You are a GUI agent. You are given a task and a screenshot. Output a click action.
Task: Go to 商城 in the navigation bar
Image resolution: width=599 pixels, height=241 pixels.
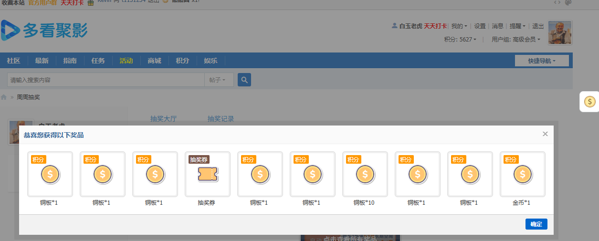pyautogui.click(x=154, y=61)
